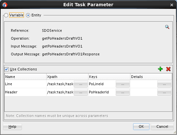
Task: Open Xpath browse button for Header row
Action: tap(81, 92)
